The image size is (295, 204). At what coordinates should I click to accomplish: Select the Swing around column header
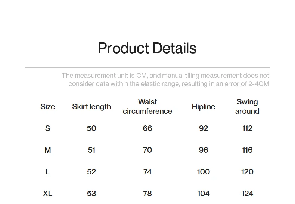click(247, 107)
